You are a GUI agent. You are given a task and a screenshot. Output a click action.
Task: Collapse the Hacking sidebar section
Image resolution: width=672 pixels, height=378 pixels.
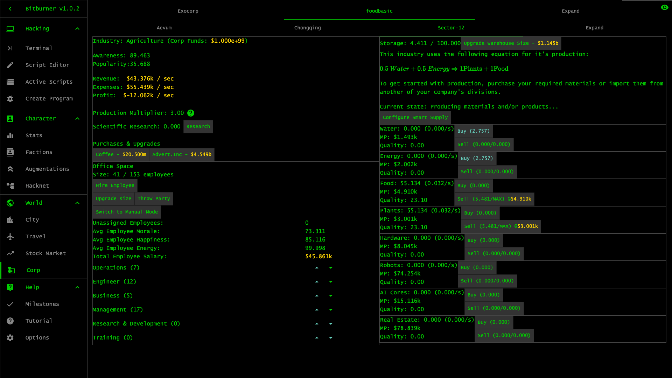tap(77, 29)
